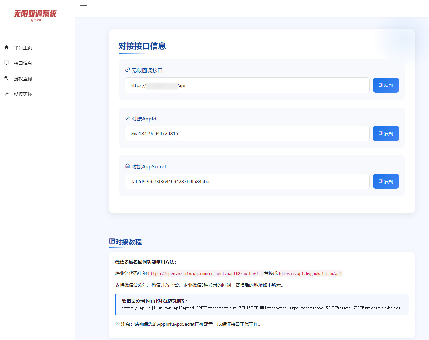Open the 接口信息 menu item
This screenshot has width=429, height=340.
coord(37,63)
